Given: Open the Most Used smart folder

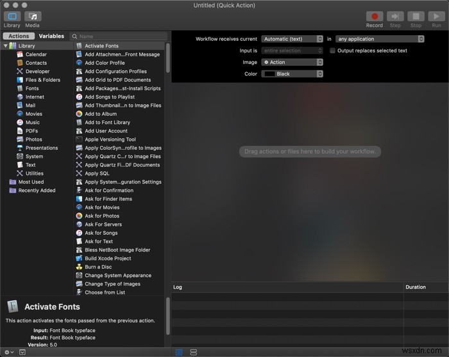Looking at the screenshot, I should [x=27, y=182].
